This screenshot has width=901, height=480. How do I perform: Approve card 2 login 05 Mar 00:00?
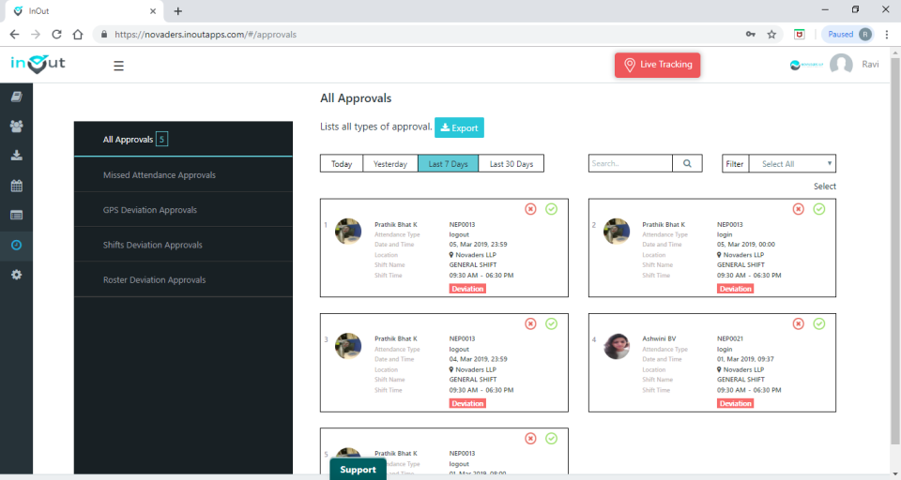818,209
